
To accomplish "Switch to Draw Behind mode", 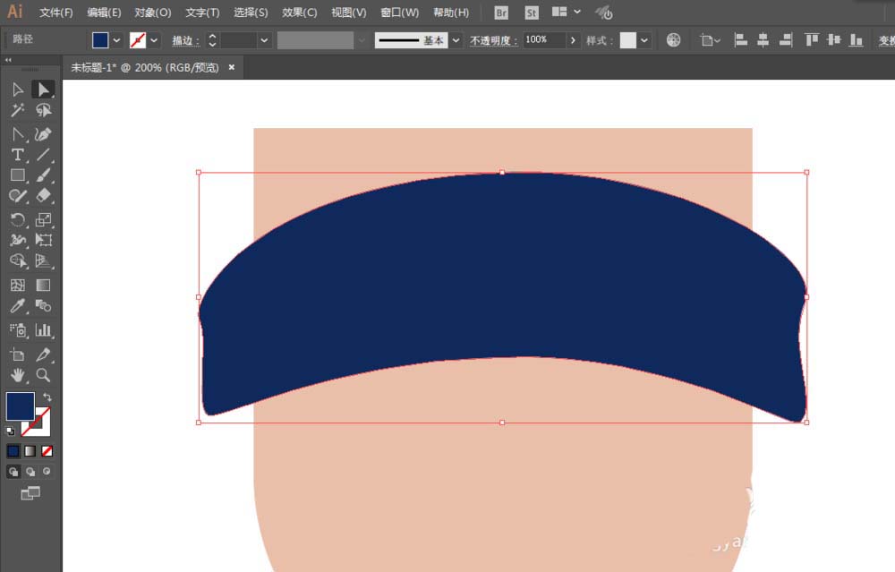I will click(x=30, y=472).
